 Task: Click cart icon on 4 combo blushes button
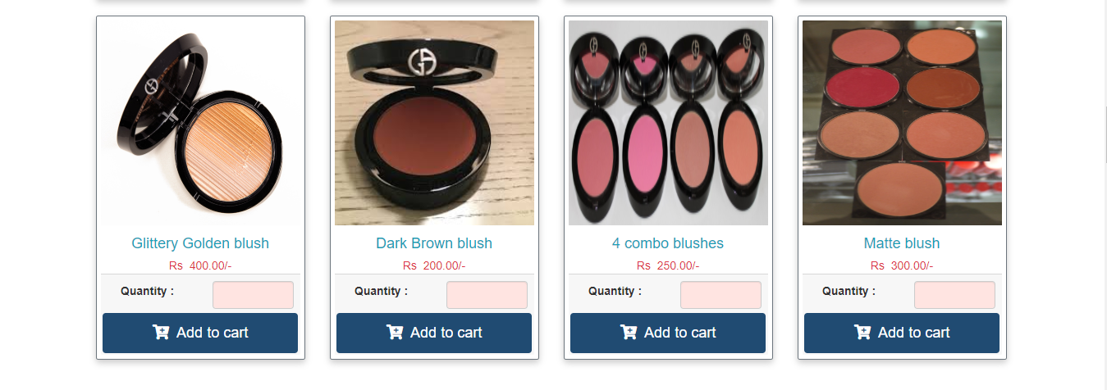(x=629, y=332)
